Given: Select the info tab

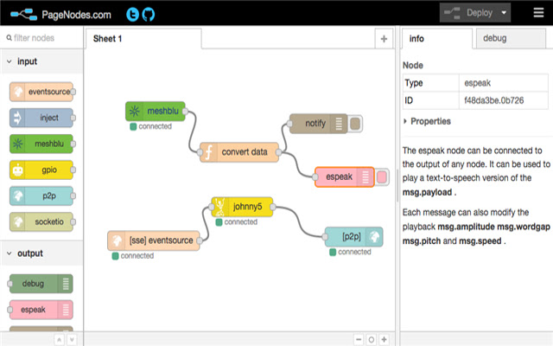Looking at the screenshot, I should coord(436,38).
